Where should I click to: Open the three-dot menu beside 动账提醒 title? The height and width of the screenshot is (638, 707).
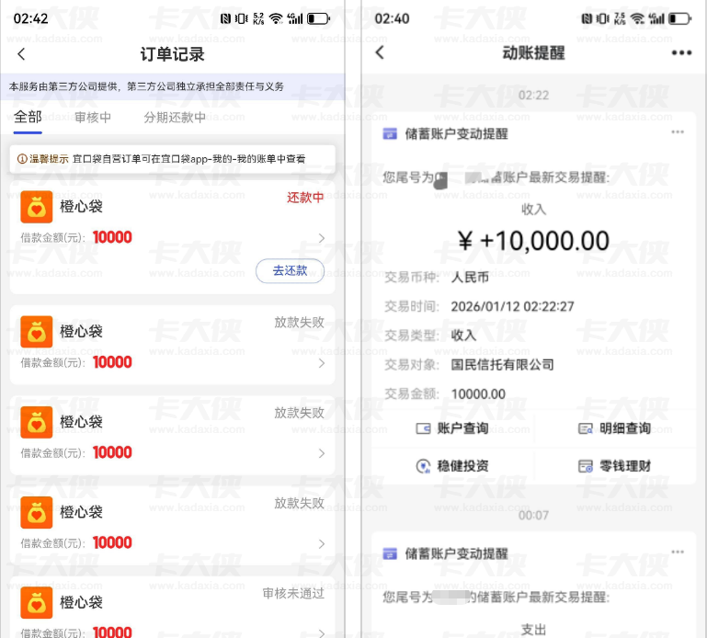681,52
